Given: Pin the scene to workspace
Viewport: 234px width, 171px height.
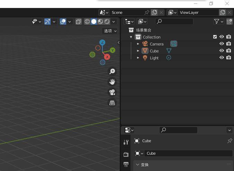Looking at the screenshot, I should pos(147,12).
